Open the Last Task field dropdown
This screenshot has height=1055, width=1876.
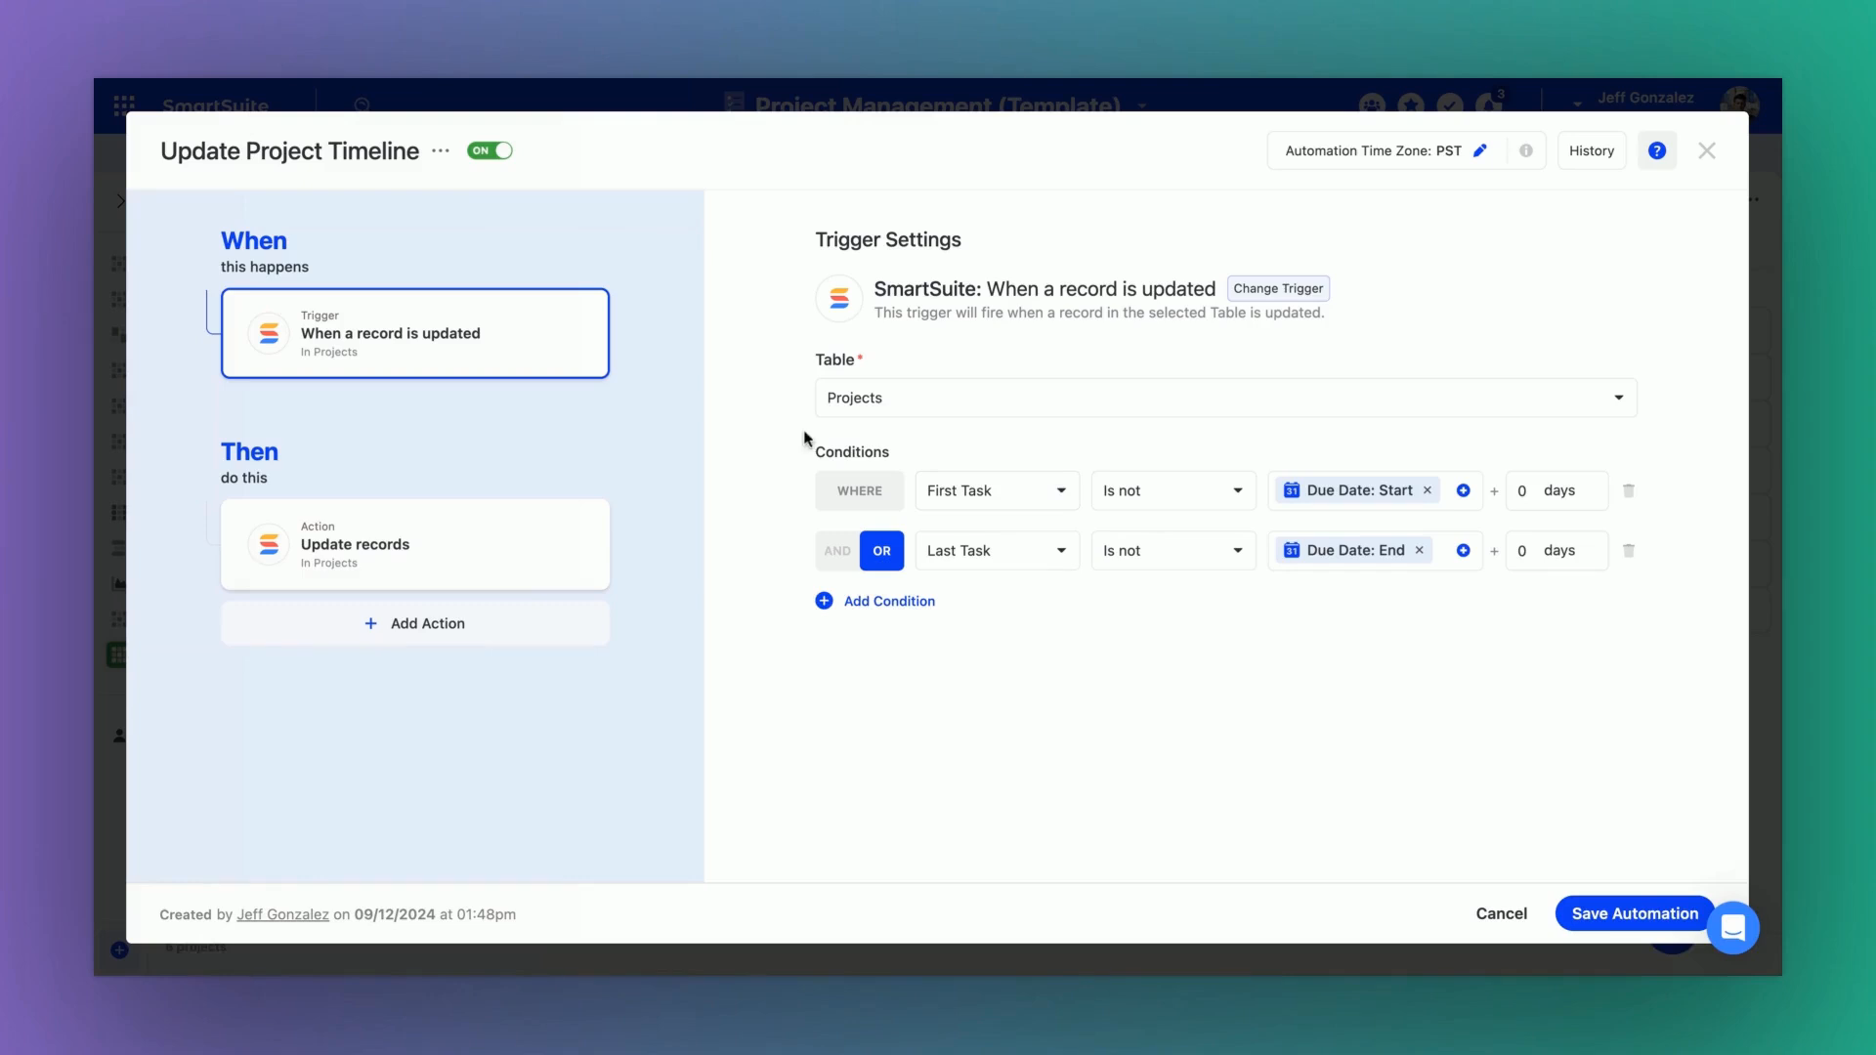click(997, 551)
